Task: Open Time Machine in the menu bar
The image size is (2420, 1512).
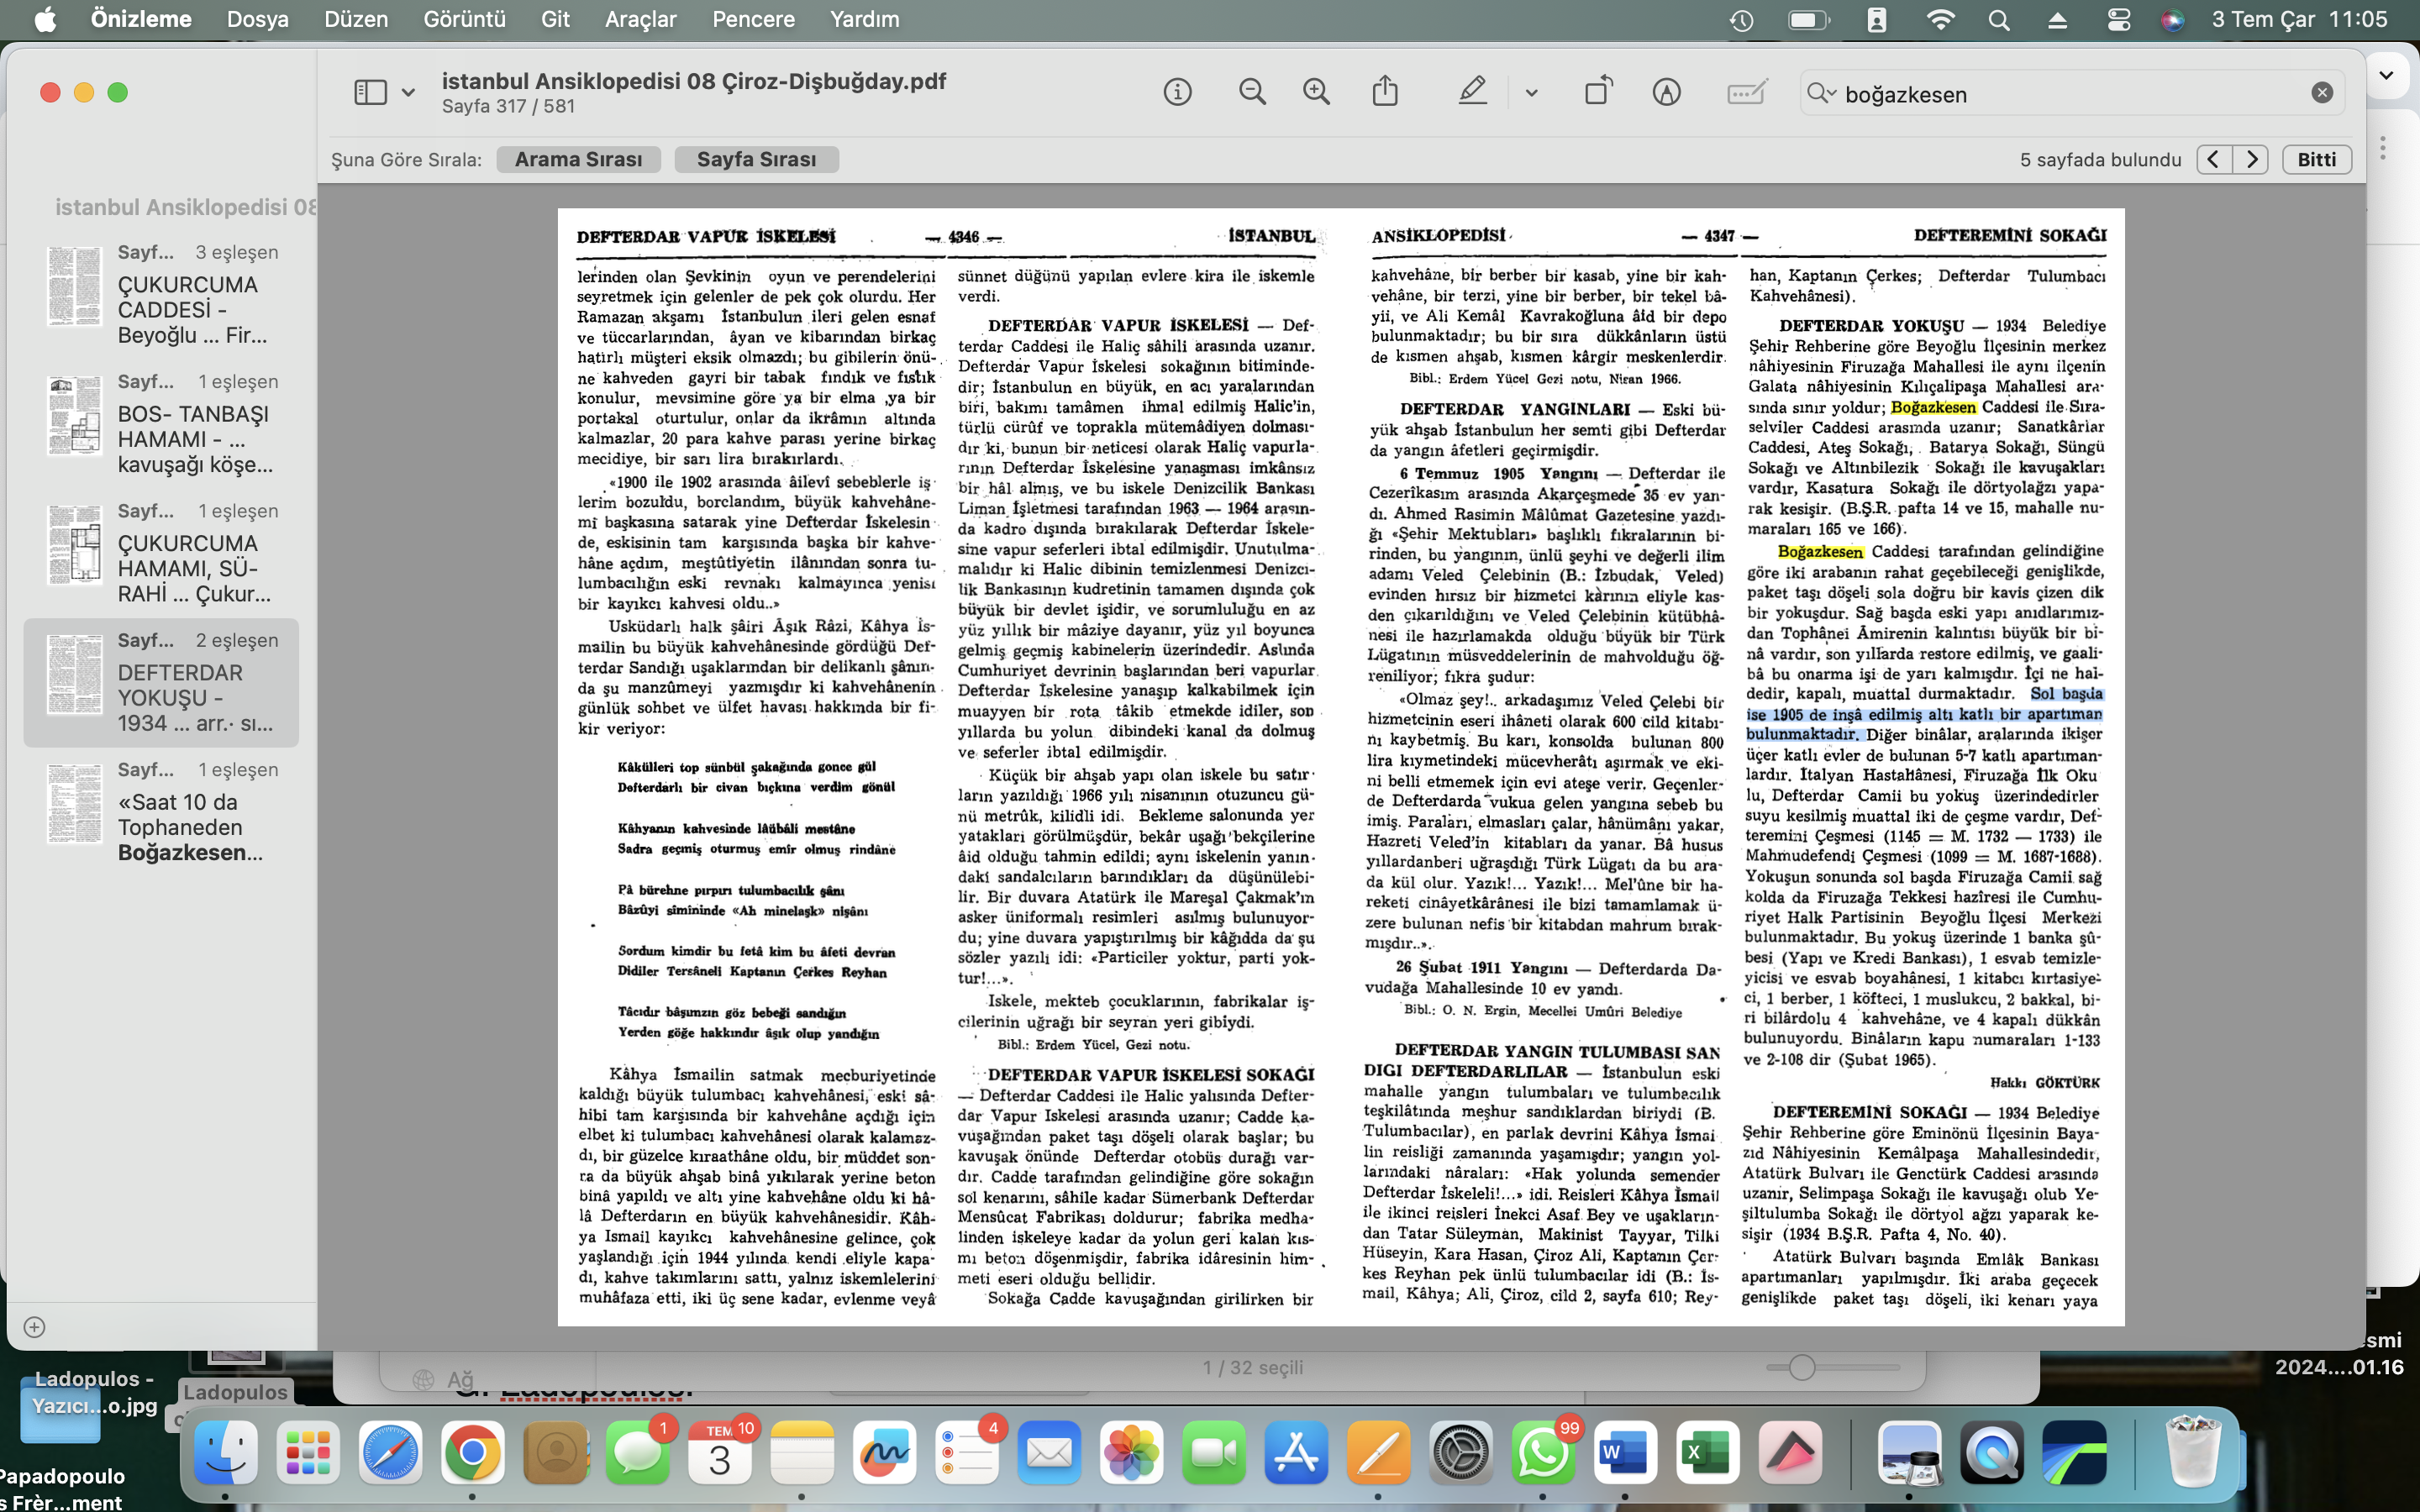Action: [1741, 20]
